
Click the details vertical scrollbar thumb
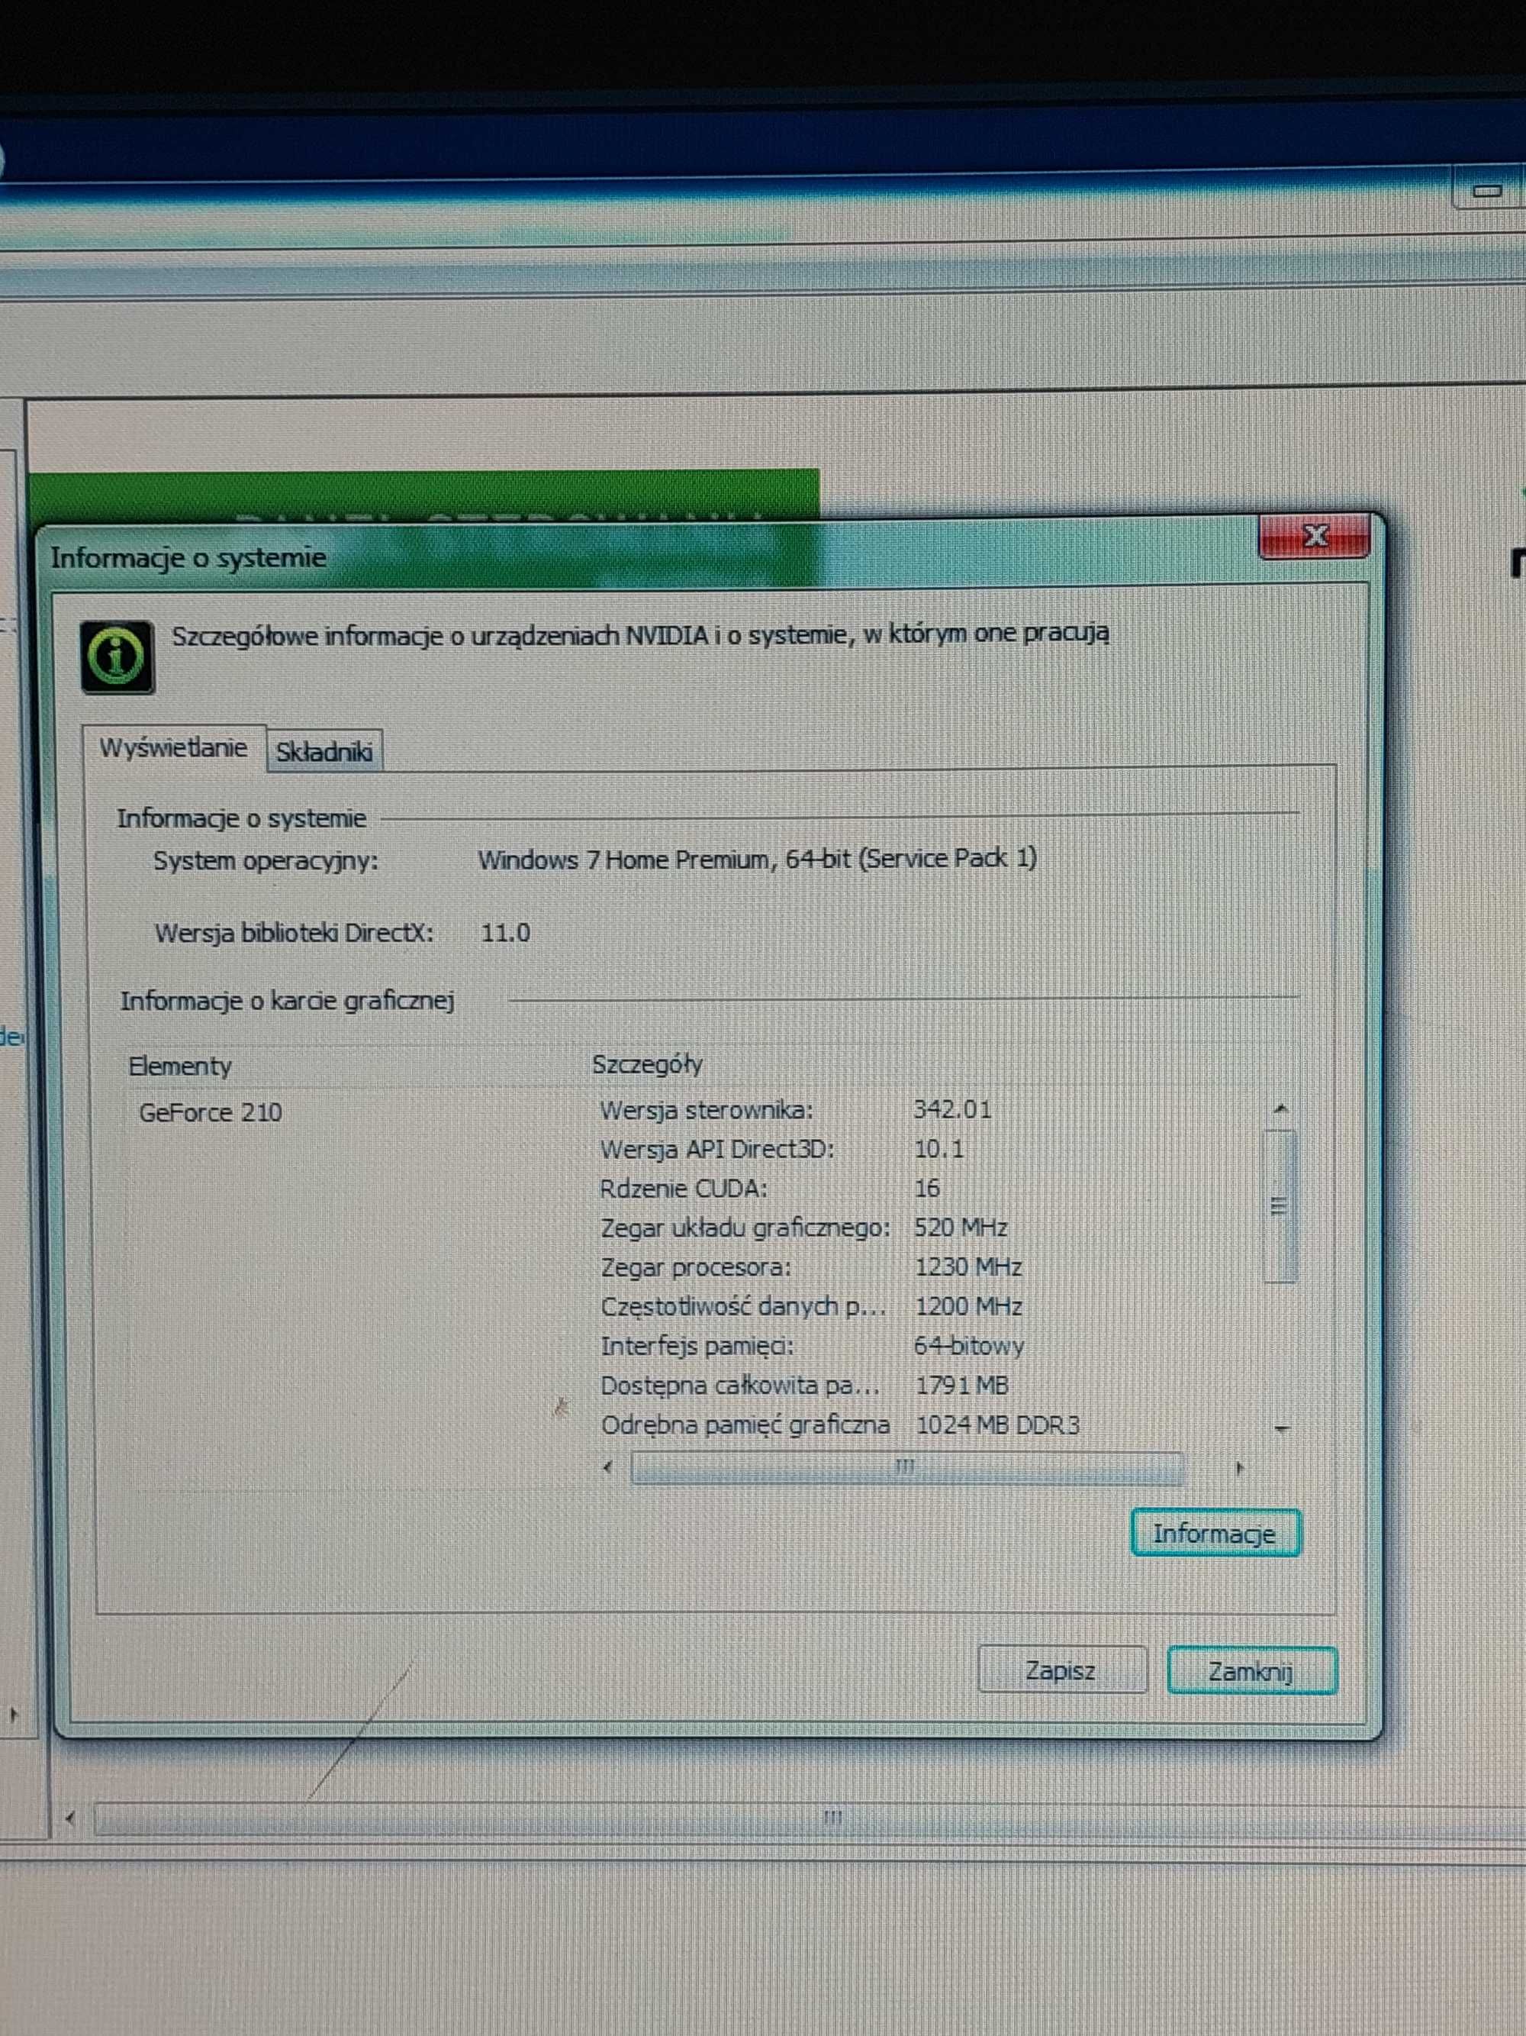tap(1280, 1207)
